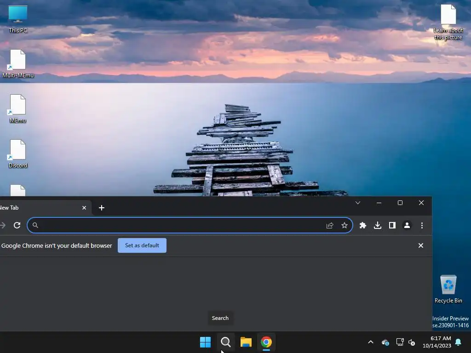Focus the Chrome address bar
Image resolution: width=471 pixels, height=353 pixels.
pos(190,225)
